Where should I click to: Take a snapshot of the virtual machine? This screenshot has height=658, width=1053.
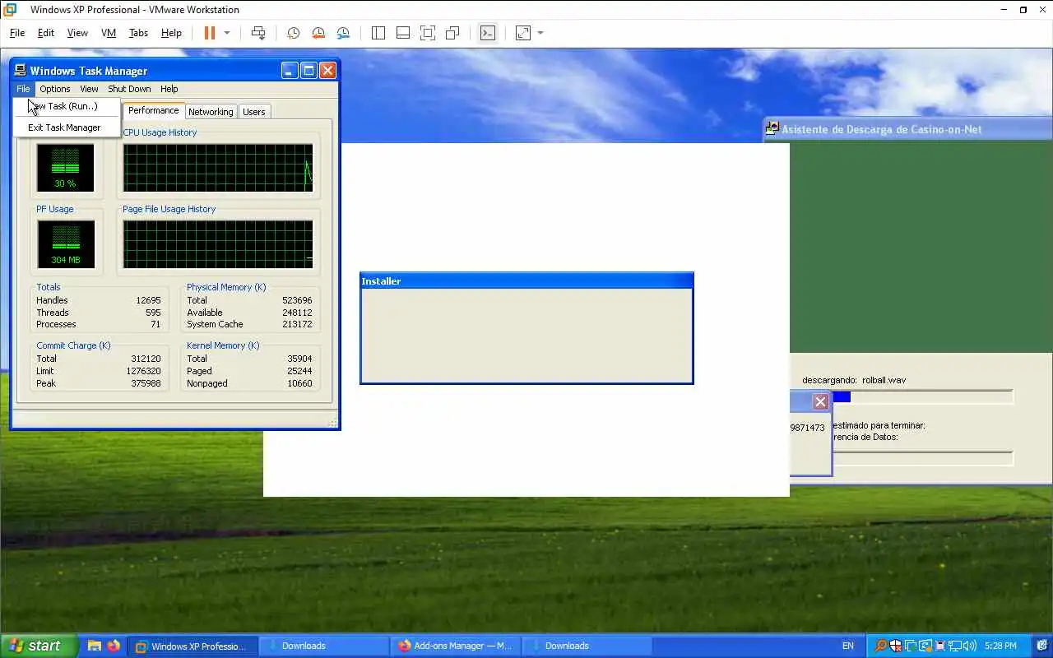coord(293,33)
